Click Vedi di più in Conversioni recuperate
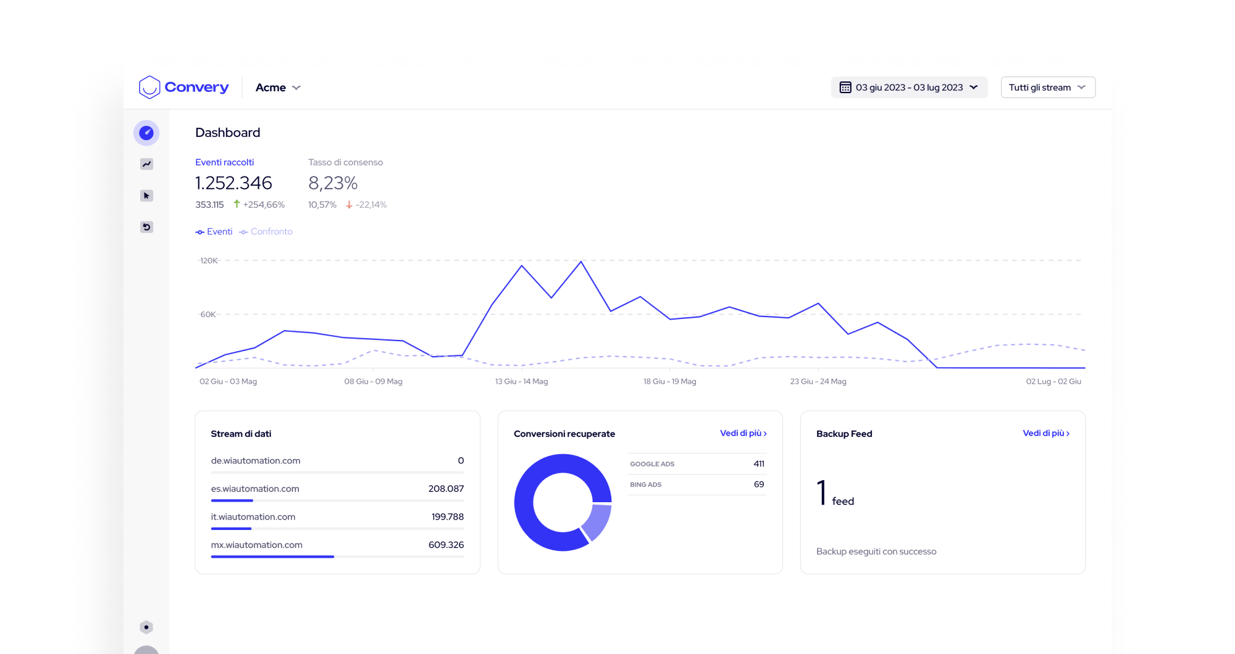Image resolution: width=1235 pixels, height=654 pixels. (743, 433)
